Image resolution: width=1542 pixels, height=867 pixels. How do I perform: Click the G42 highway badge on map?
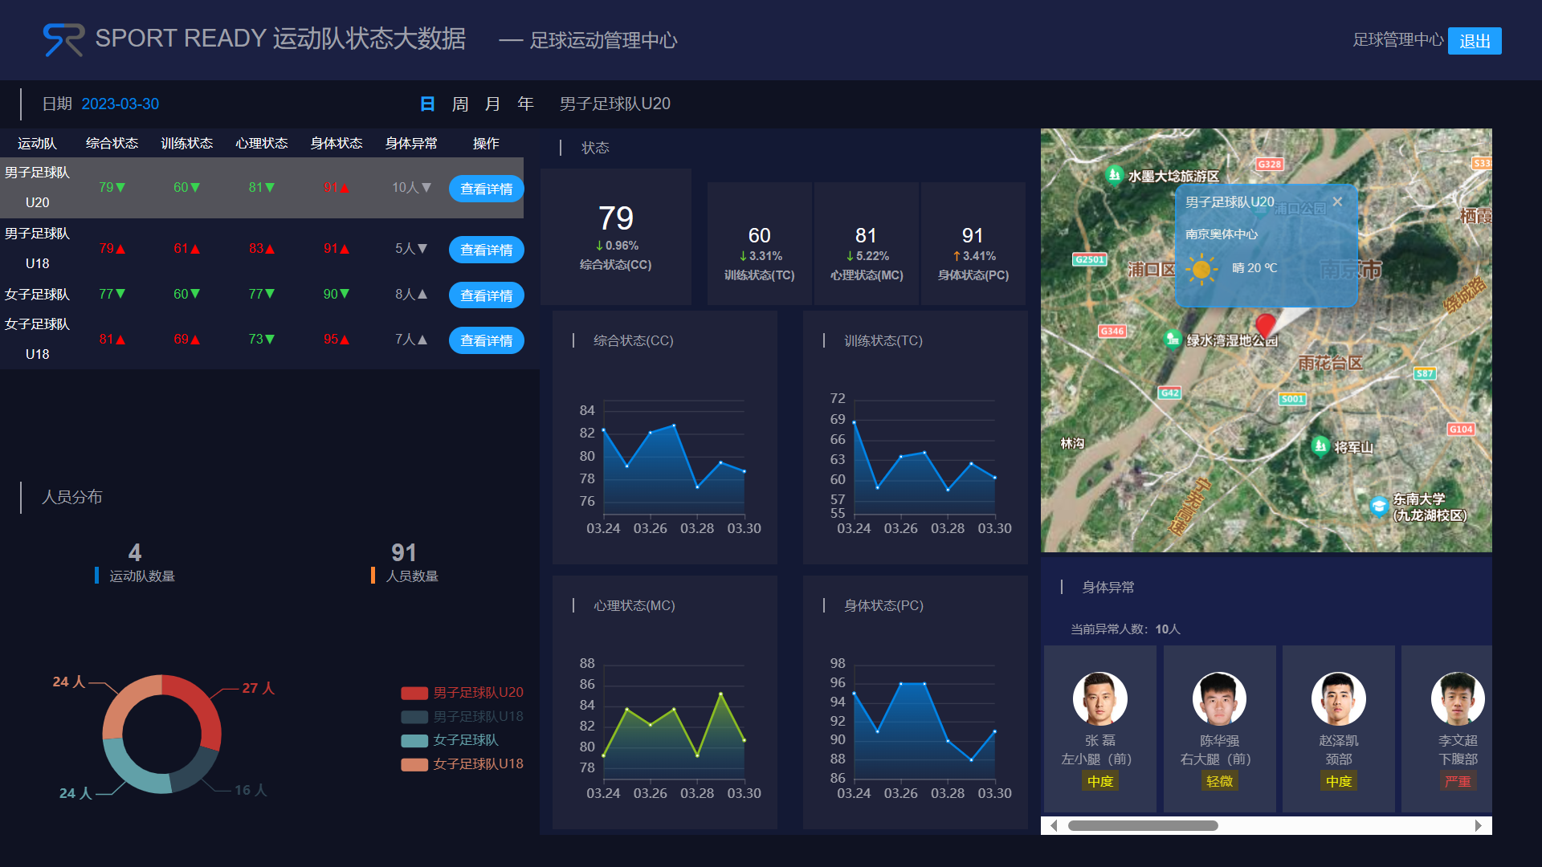pyautogui.click(x=1170, y=393)
